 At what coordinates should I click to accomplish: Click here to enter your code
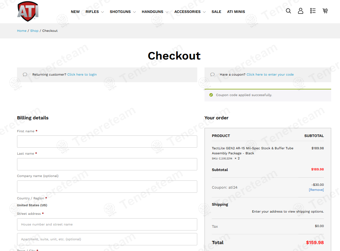click(x=270, y=75)
